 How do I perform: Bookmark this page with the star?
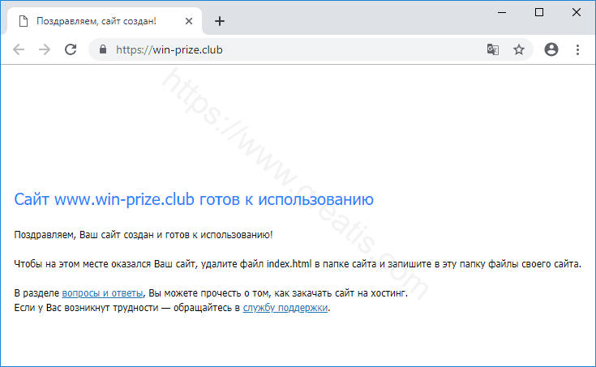point(519,49)
